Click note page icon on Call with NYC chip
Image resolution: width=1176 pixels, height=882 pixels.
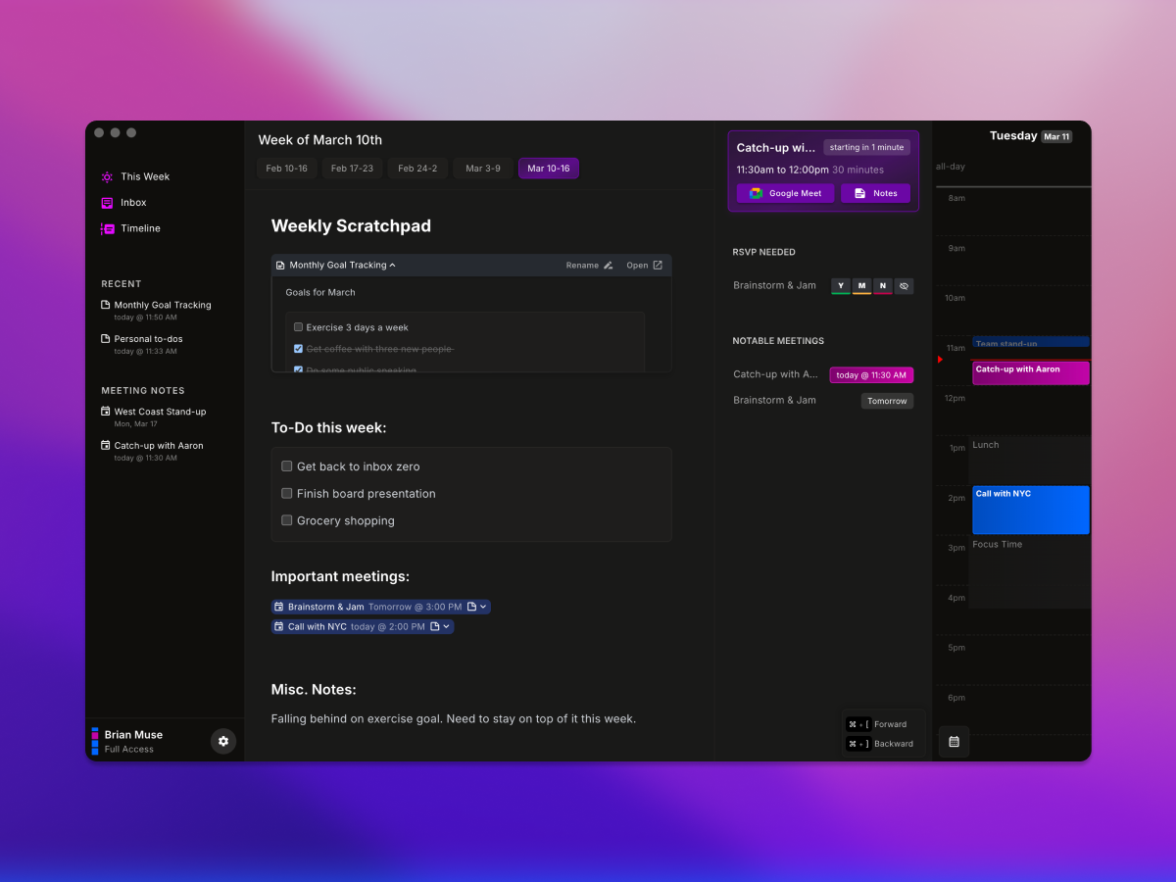click(x=435, y=627)
